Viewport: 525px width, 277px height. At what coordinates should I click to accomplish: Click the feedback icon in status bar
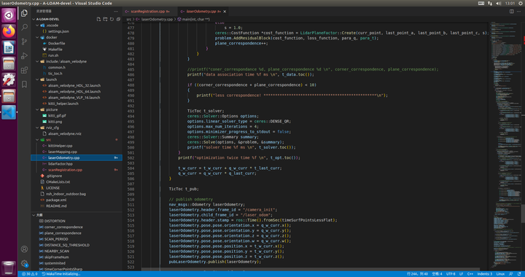click(511, 274)
